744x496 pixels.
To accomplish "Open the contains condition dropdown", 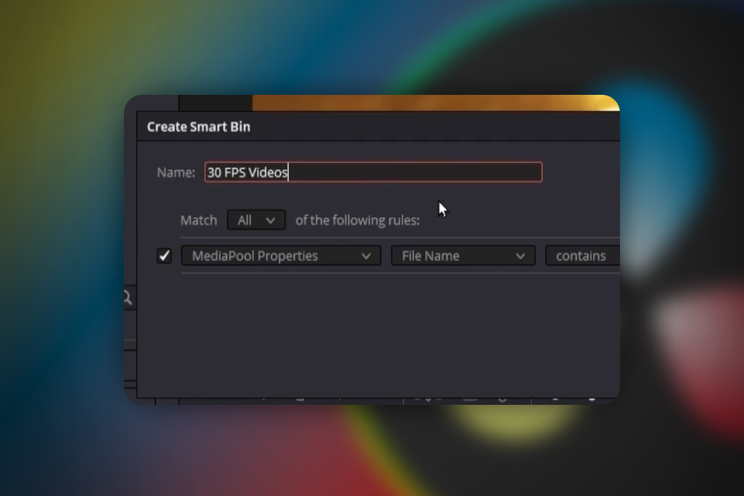I will click(582, 255).
